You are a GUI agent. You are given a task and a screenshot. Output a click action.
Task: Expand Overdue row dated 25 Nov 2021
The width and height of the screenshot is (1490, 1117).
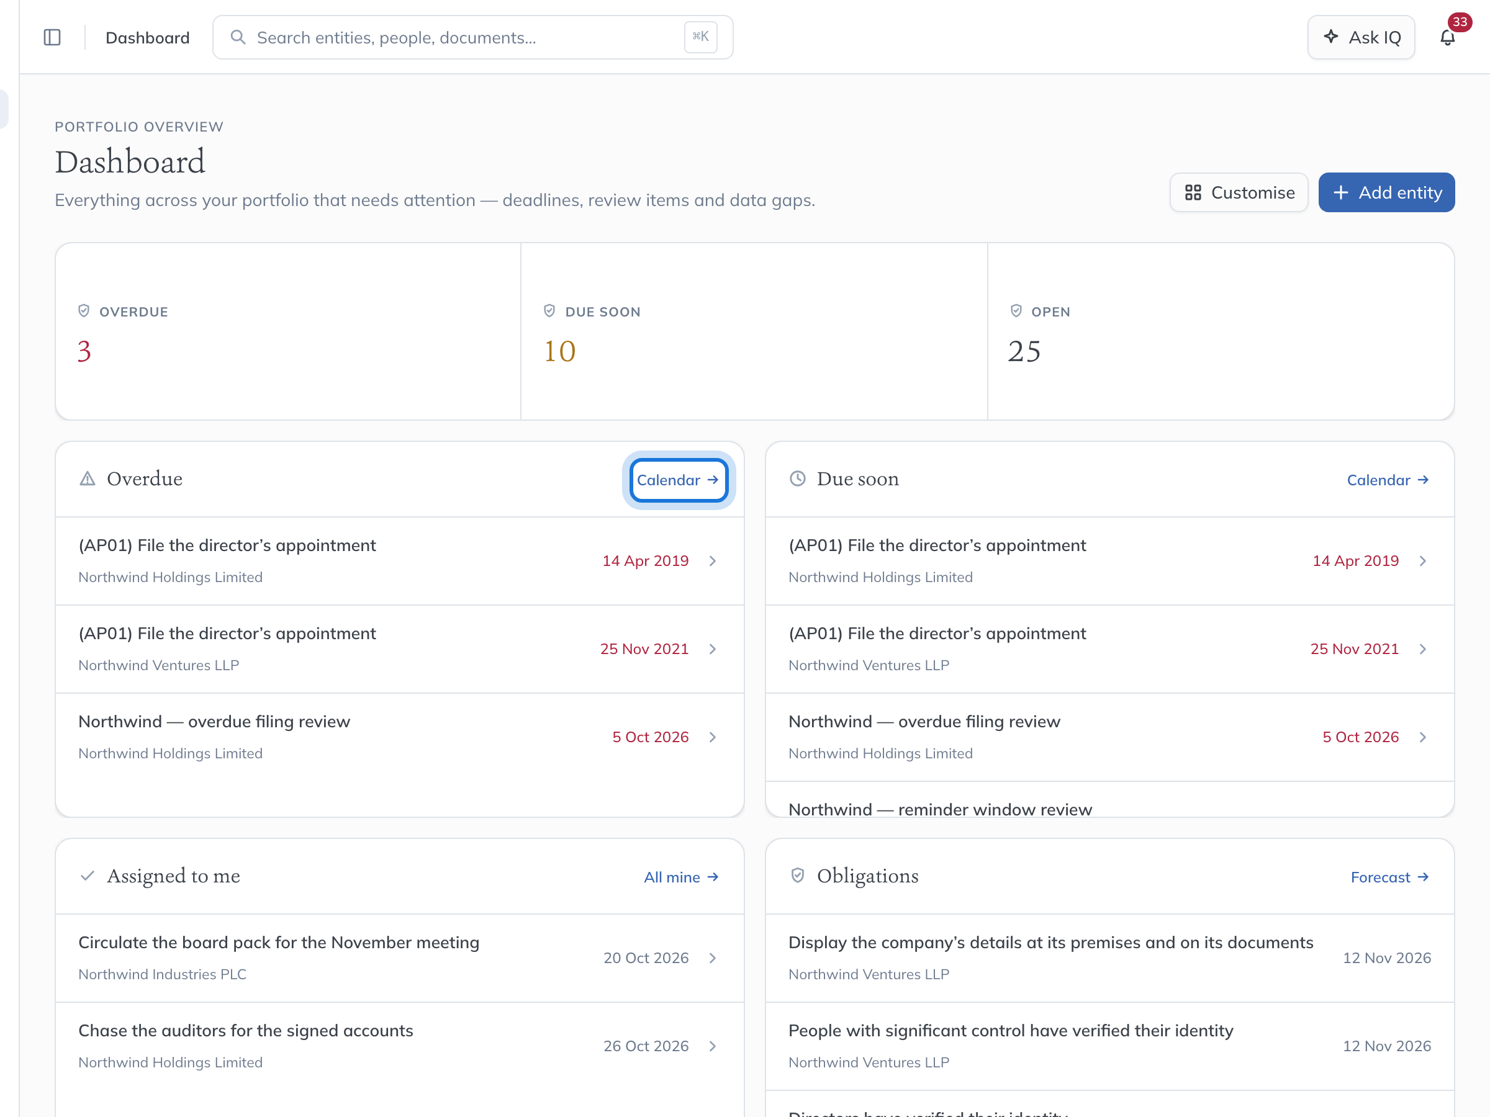[x=713, y=649]
